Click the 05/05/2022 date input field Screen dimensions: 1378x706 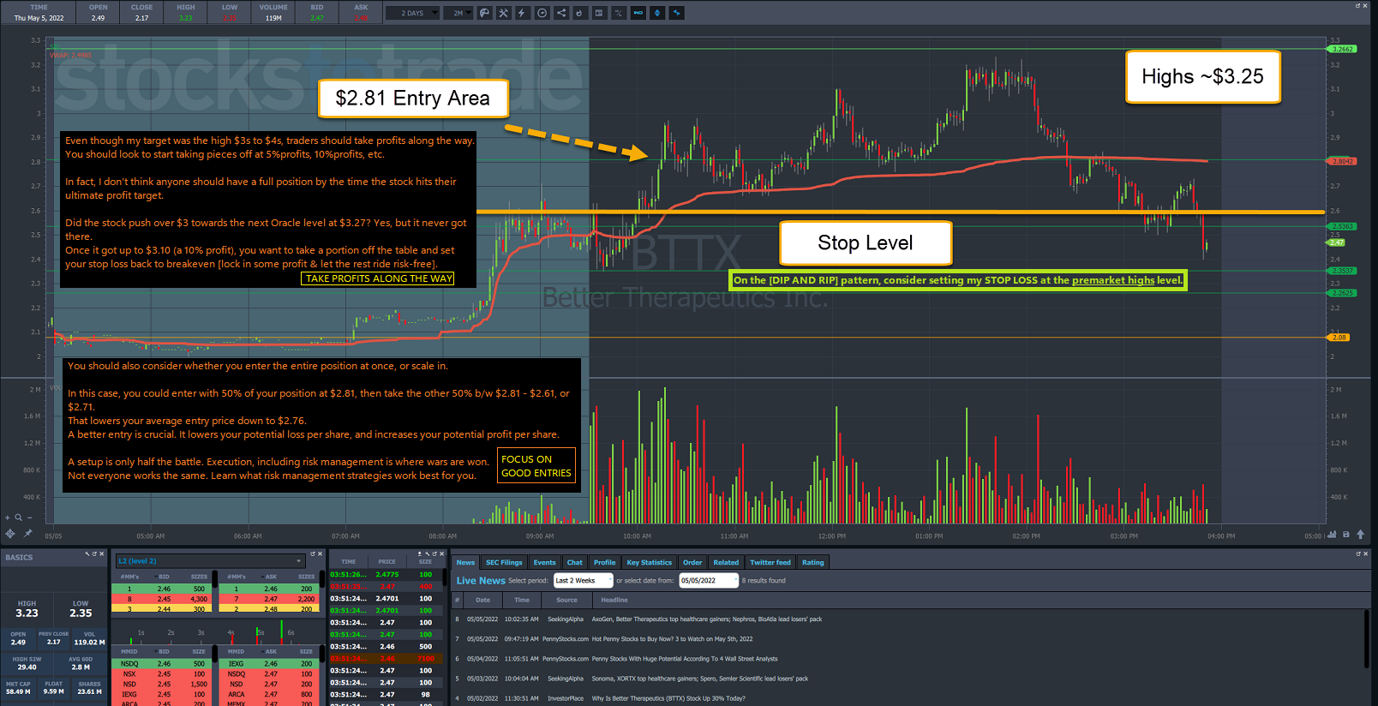pos(709,581)
